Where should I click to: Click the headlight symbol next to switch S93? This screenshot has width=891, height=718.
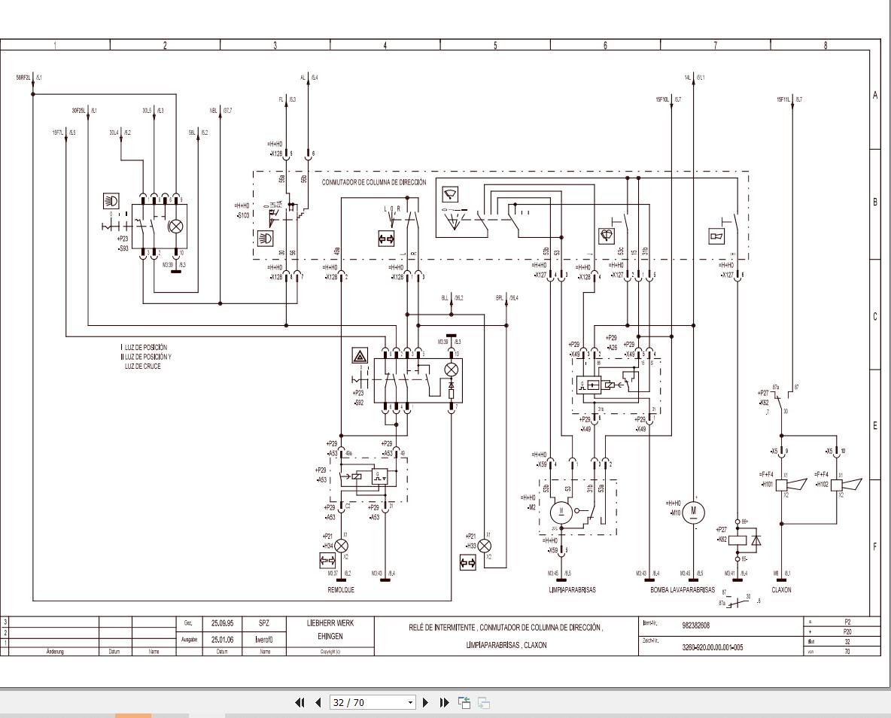(x=111, y=201)
